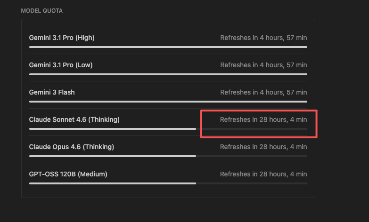
Task: Click GPT-OSS 120B refresh time text
Action: point(263,174)
